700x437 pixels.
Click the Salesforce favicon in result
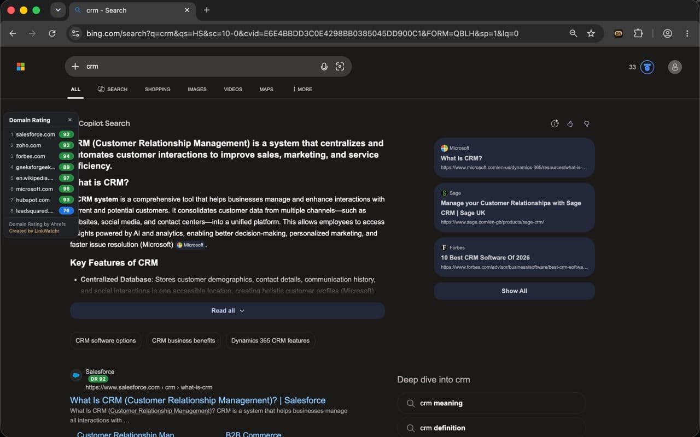[76, 376]
